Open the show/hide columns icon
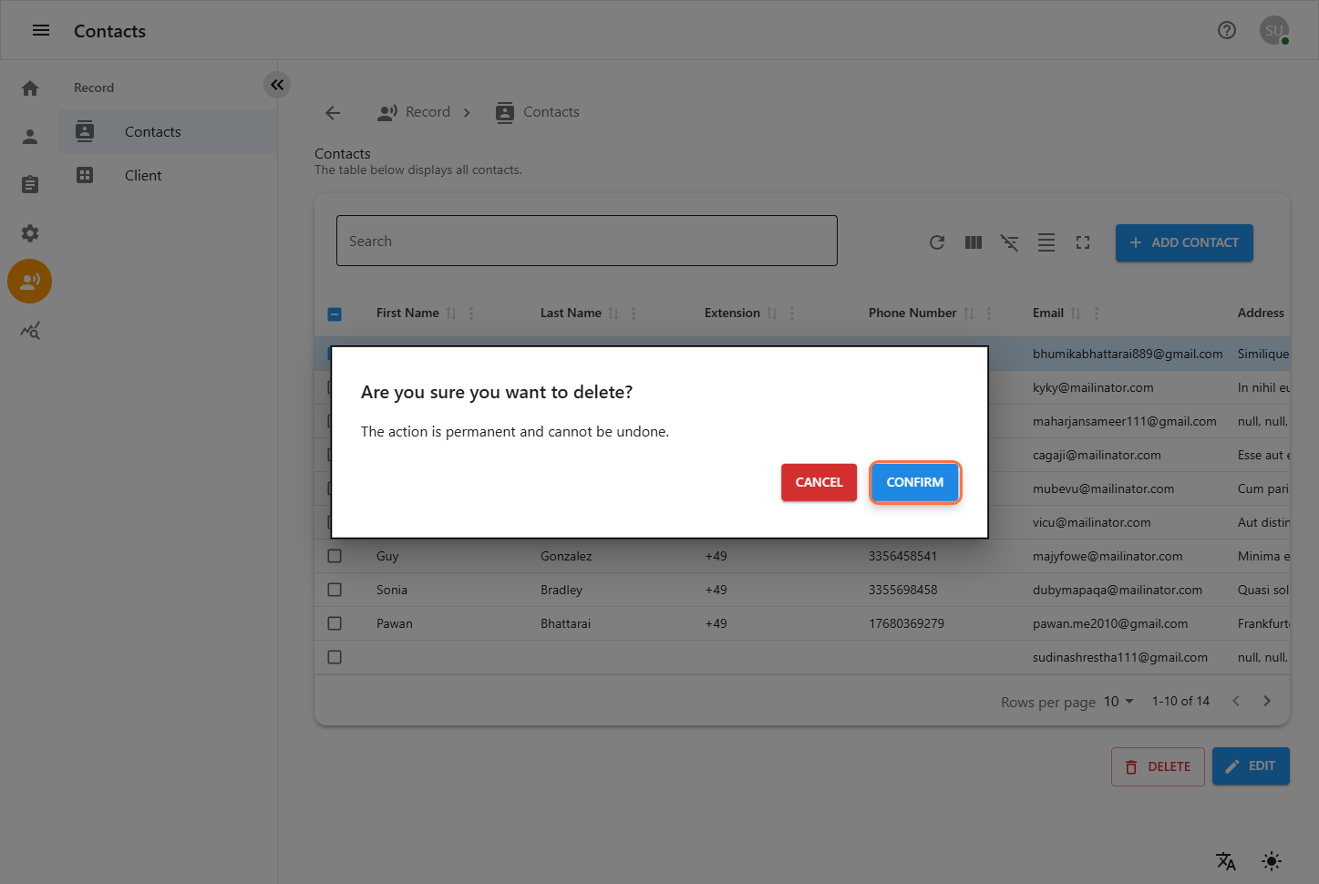This screenshot has height=884, width=1319. 973,242
